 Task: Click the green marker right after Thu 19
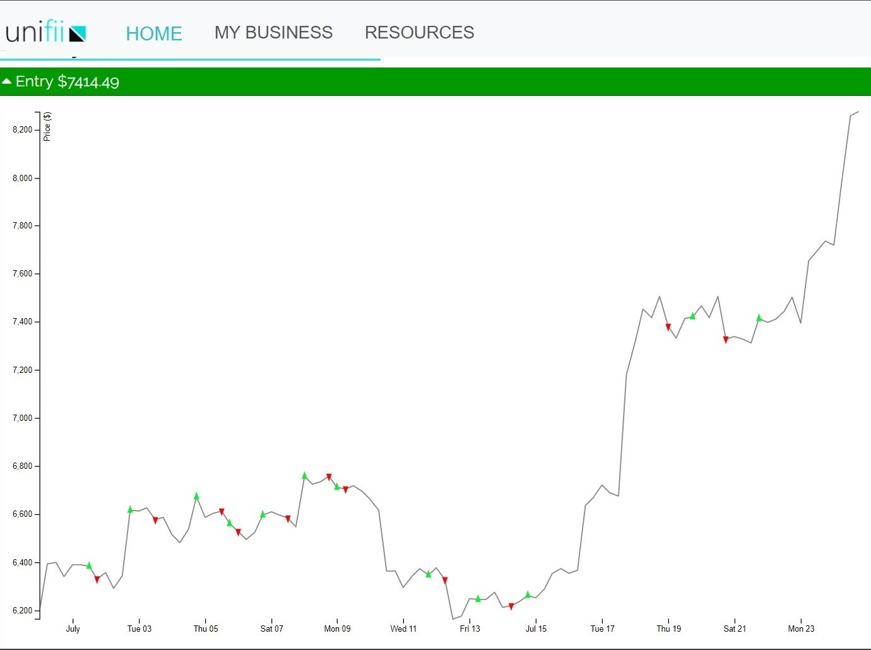(x=692, y=316)
